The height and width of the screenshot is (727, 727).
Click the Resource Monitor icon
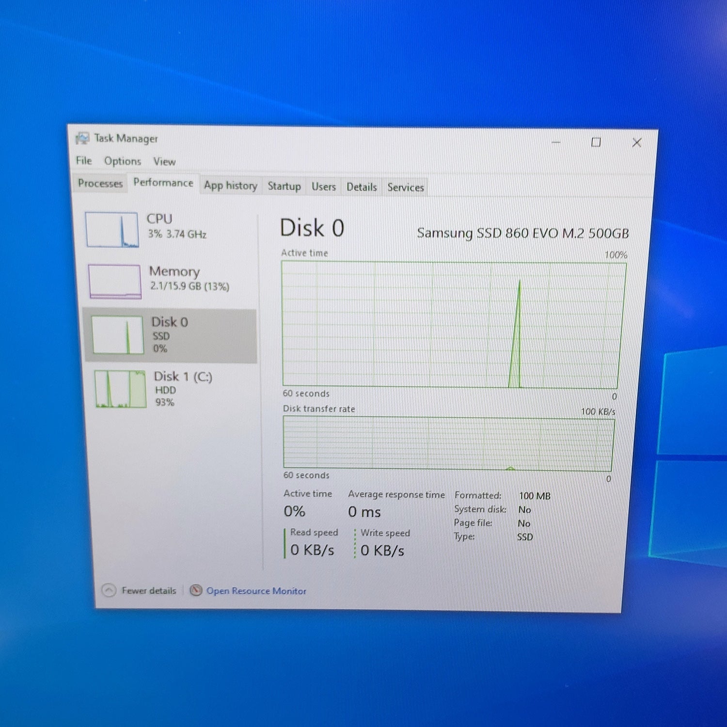(196, 590)
